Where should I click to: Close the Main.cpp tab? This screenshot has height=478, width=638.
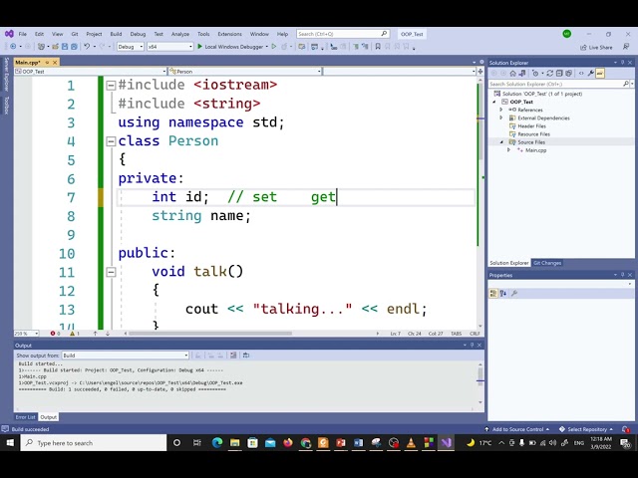pos(55,62)
